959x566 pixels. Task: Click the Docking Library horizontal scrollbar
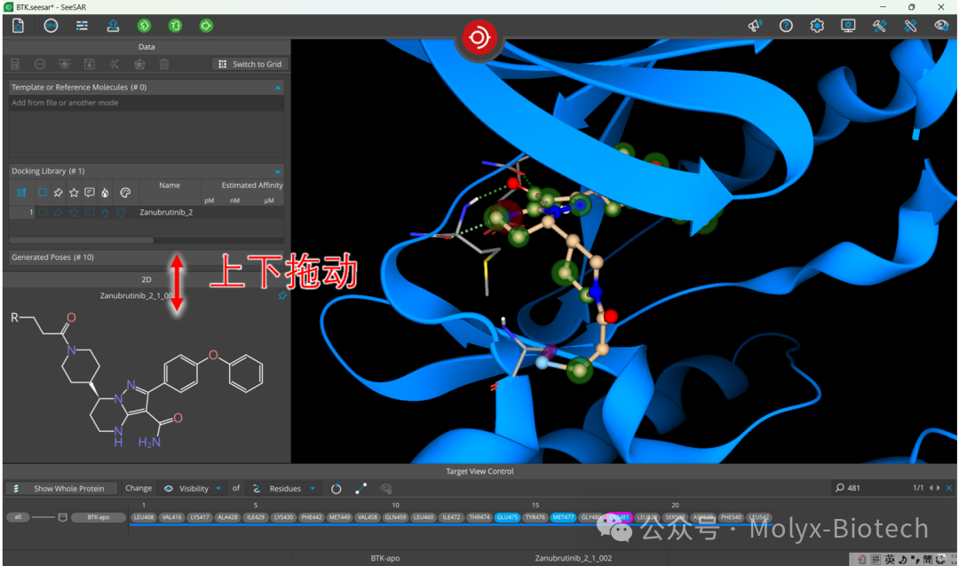(x=82, y=240)
